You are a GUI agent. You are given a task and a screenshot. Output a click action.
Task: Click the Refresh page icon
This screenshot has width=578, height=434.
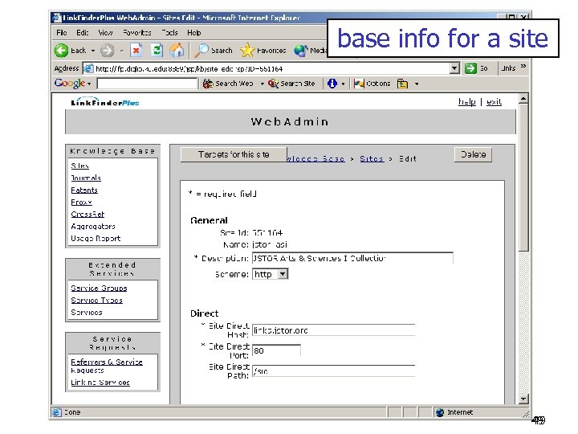coord(157,50)
